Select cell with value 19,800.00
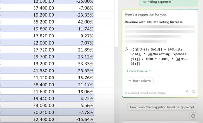Image resolution: width=203 pixels, height=123 pixels. (28, 29)
